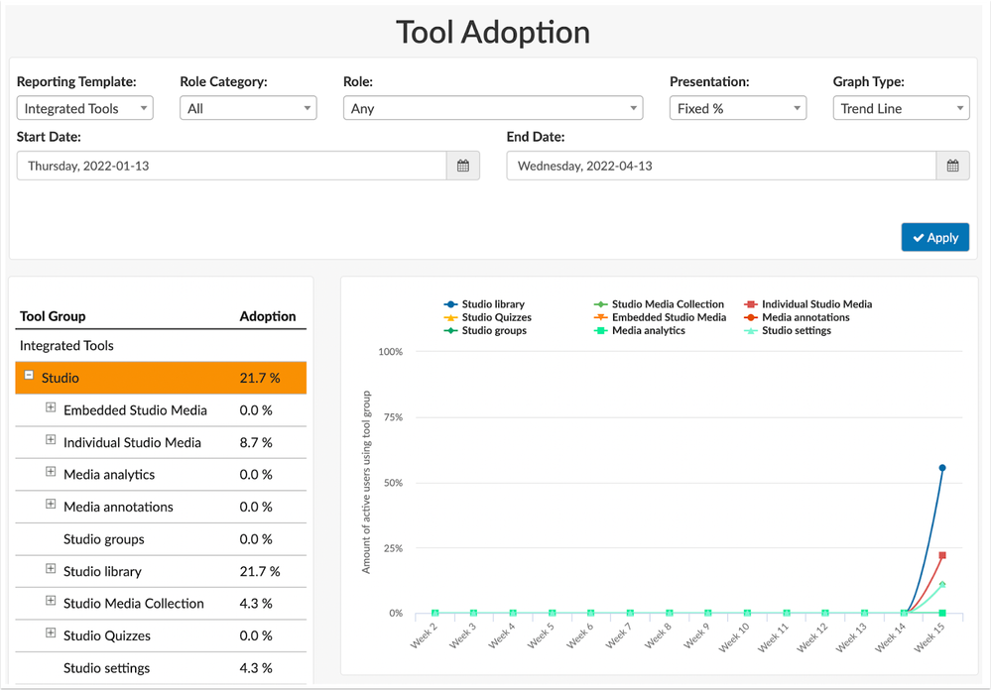The height and width of the screenshot is (690, 991).
Task: Expand the Studio library row
Action: tap(51, 569)
